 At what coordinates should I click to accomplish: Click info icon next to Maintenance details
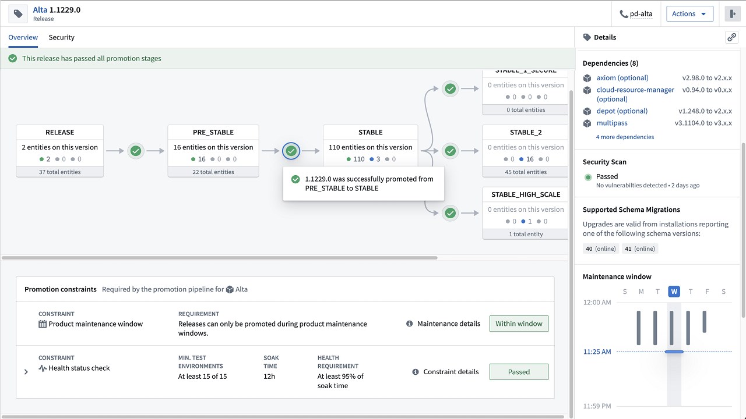click(410, 324)
